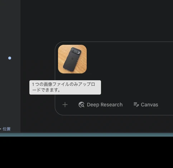This screenshot has height=168, width=173.
Task: Click the tooltip text 1つの画像ファイルのみアップロードできます
Action: click(64, 87)
